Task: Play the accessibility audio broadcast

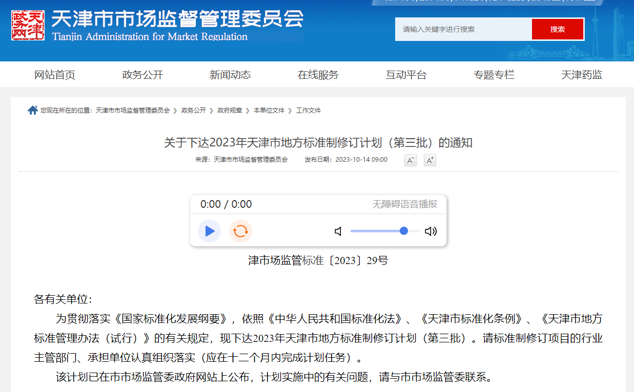Action: [209, 231]
